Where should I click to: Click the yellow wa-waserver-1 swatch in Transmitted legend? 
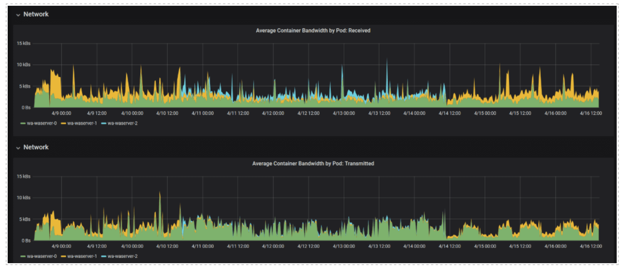(63, 257)
